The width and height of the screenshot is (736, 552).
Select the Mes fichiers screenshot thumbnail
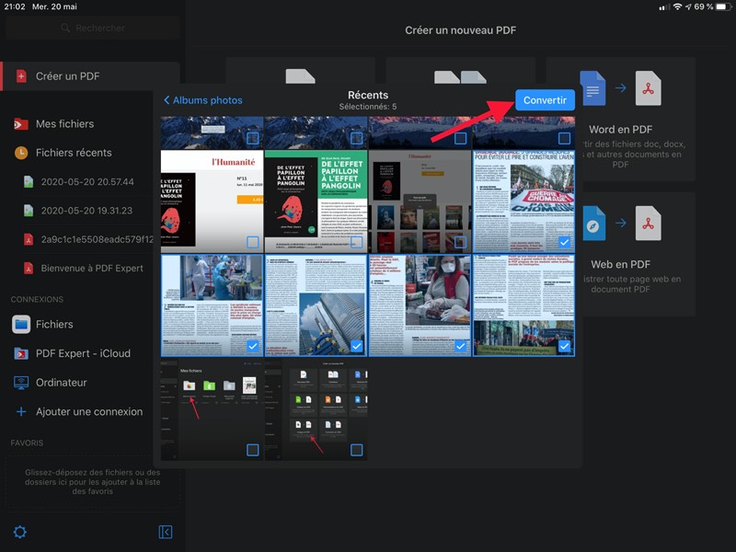(252, 450)
